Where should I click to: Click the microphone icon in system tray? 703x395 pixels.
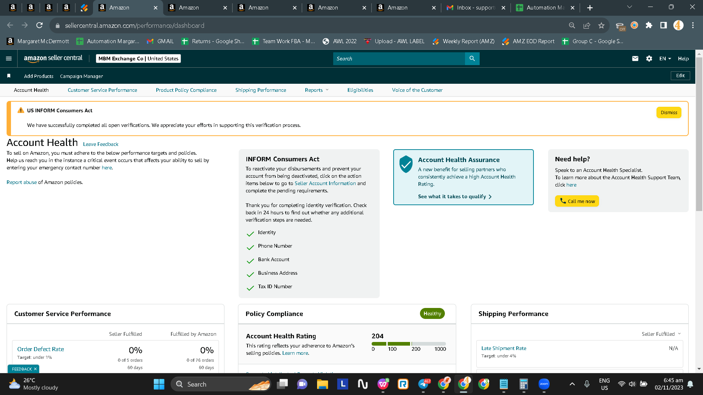tap(587, 384)
